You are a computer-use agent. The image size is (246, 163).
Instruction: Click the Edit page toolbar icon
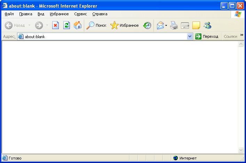(x=185, y=25)
